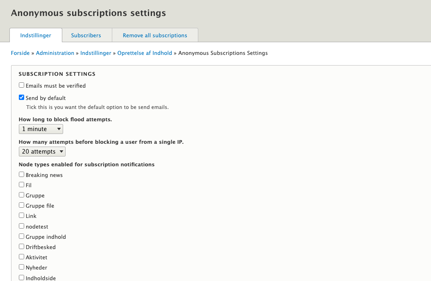Image resolution: width=431 pixels, height=281 pixels.
Task: Navigate to Oprettelse af Indhold breadcrumb
Action: click(x=145, y=53)
